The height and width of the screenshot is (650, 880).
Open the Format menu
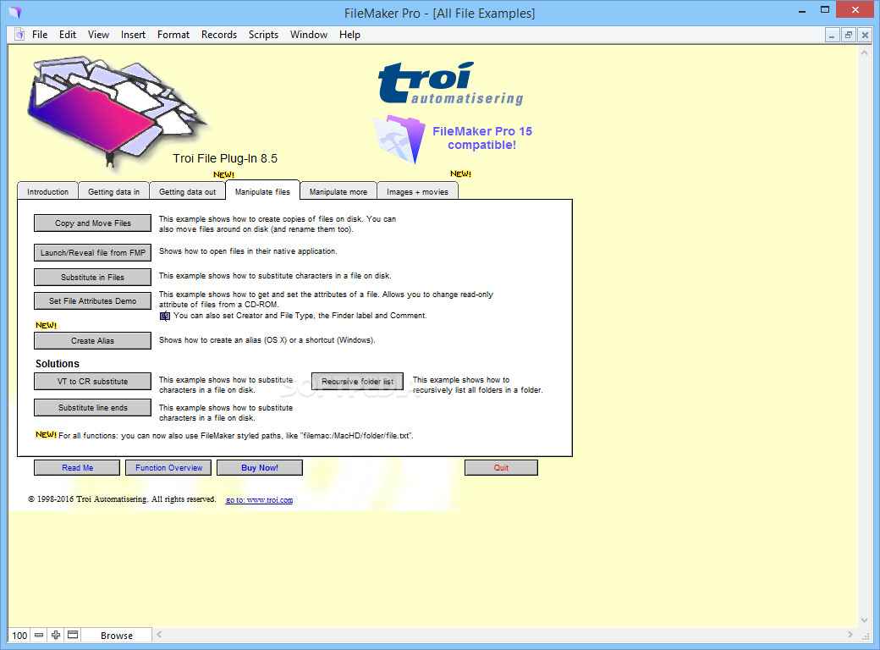tap(173, 34)
